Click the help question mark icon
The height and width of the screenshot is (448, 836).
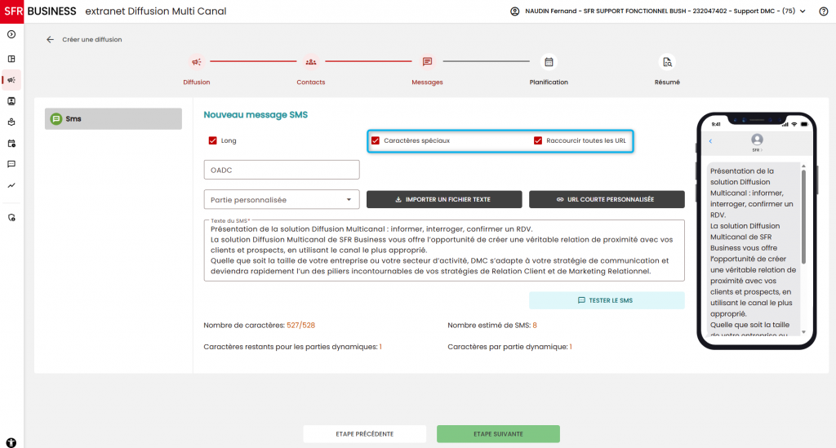tap(823, 11)
